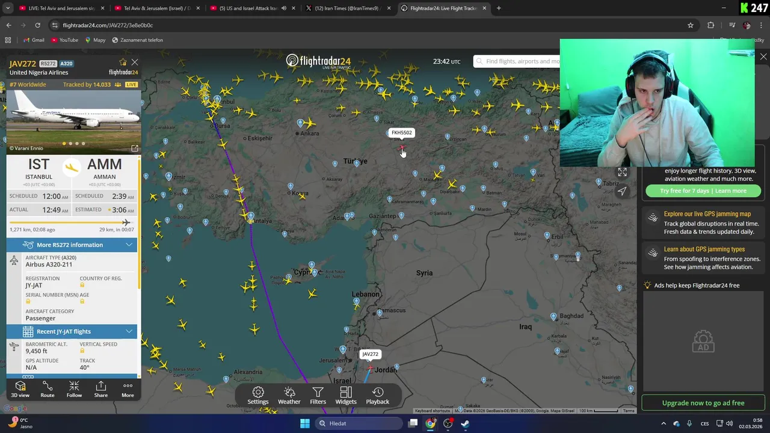Add JAV272 to bookmarks with star-lock icon

pos(123,63)
